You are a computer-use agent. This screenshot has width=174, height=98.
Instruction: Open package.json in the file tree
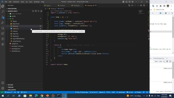pos(16,49)
